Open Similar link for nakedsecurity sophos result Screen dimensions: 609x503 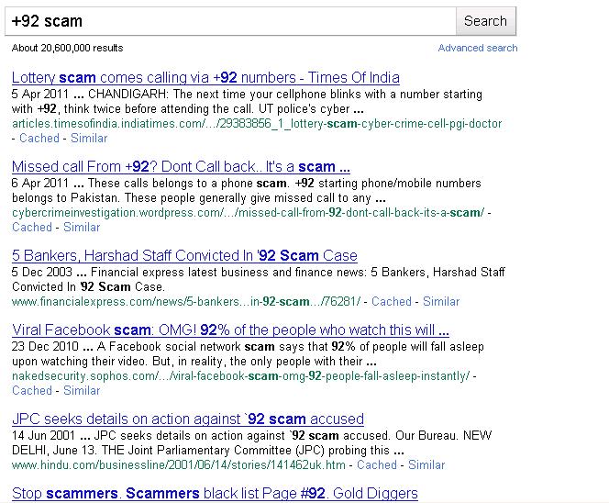tap(82, 390)
